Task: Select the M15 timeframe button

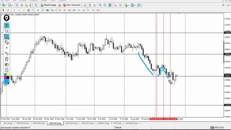Action: (x=69, y=10)
